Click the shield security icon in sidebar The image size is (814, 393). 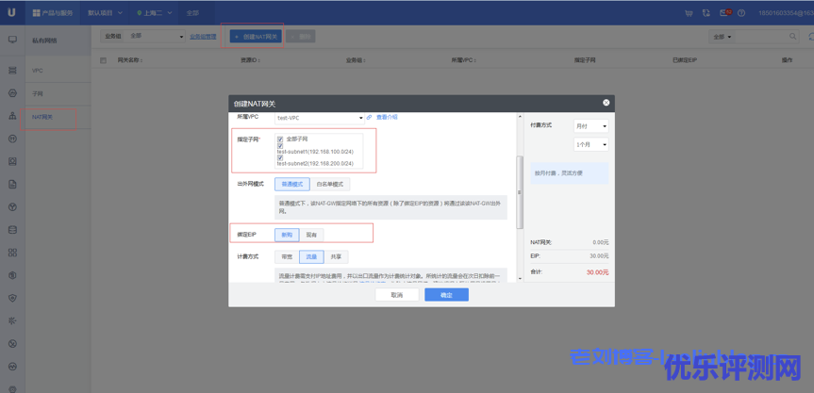coord(12,298)
